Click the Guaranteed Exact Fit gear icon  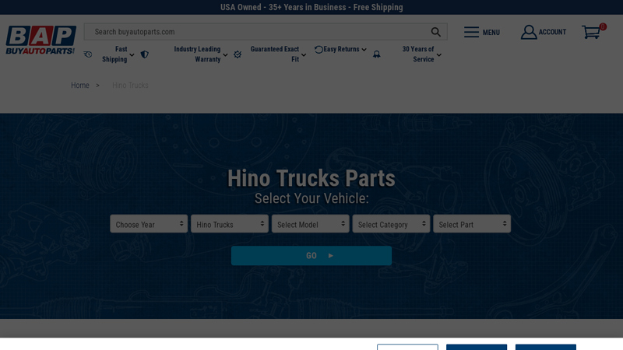coord(238,54)
